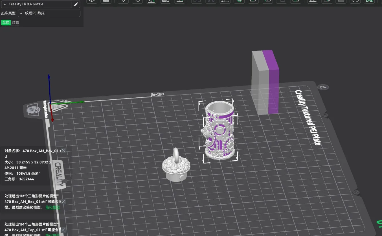Click the XYZ axis gizmo origin

click(x=50, y=104)
